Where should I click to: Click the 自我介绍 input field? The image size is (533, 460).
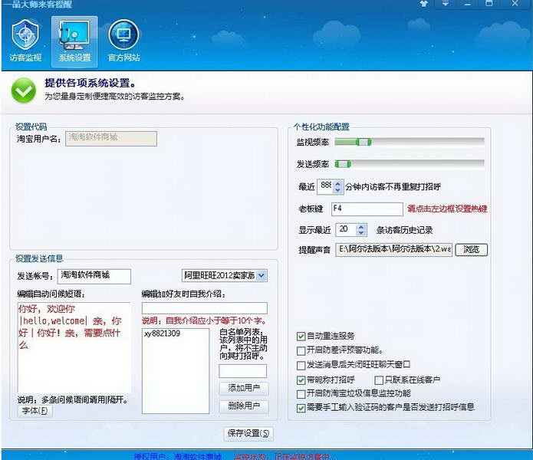coord(204,308)
